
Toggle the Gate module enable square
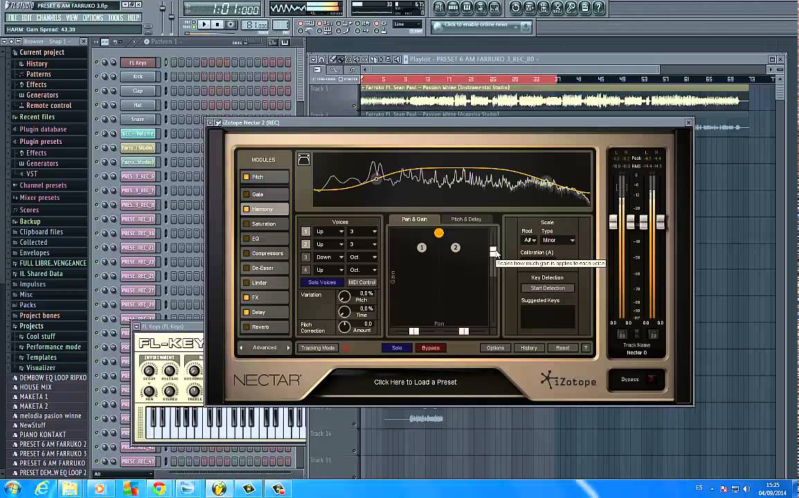click(x=246, y=194)
